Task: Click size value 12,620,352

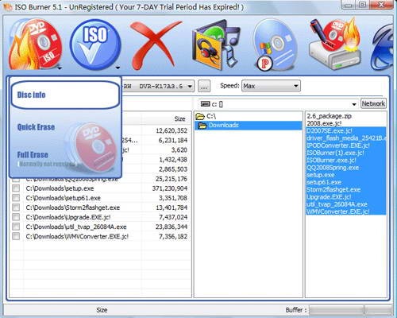Action: coord(172,130)
